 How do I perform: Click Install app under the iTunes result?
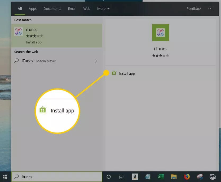34,42
